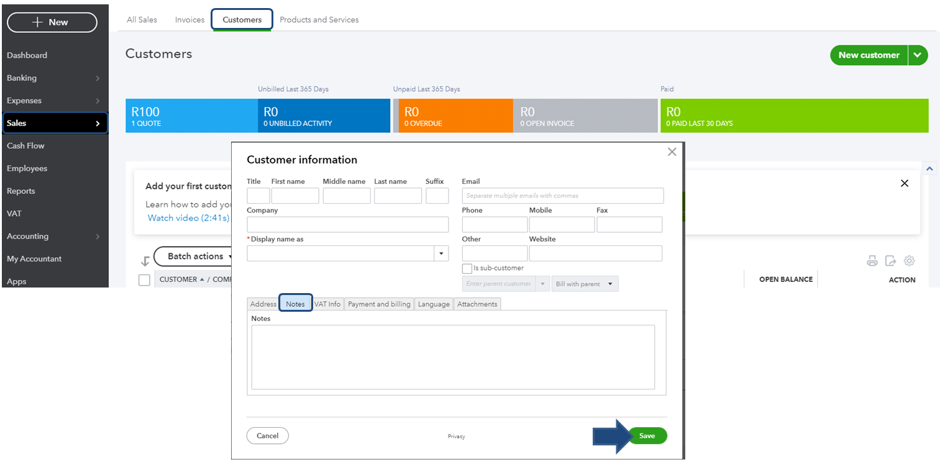Click the sort arrow icon beside Batch actions
This screenshot has width=940, height=462.
coord(145,261)
